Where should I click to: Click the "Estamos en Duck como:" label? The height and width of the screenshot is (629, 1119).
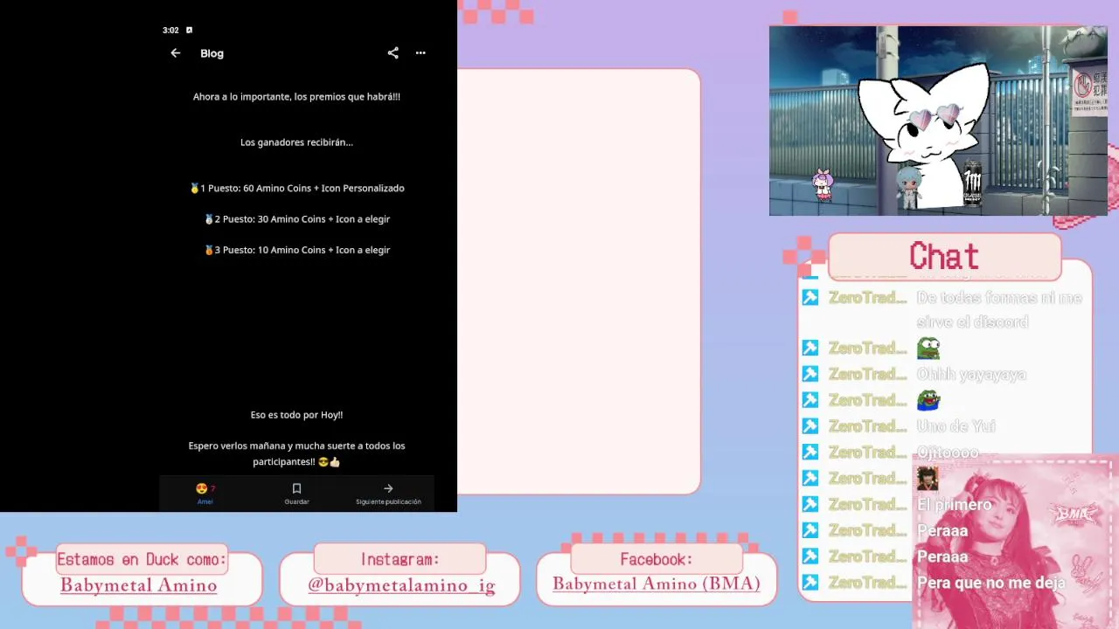[142, 559]
